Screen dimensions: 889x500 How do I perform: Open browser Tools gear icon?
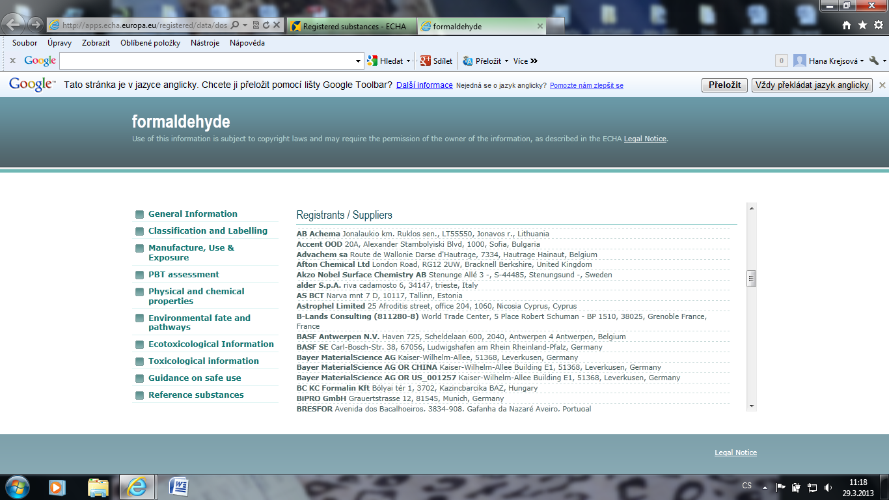point(879,25)
